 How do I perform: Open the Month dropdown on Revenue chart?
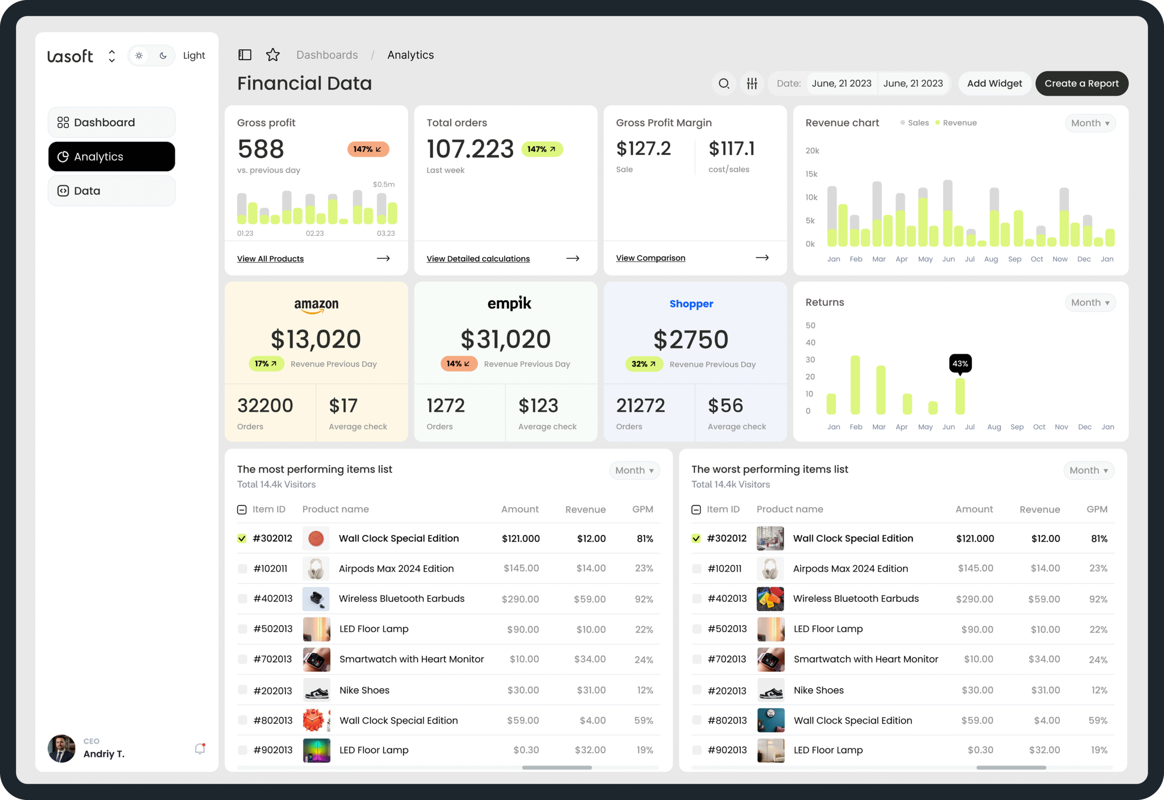coord(1090,123)
